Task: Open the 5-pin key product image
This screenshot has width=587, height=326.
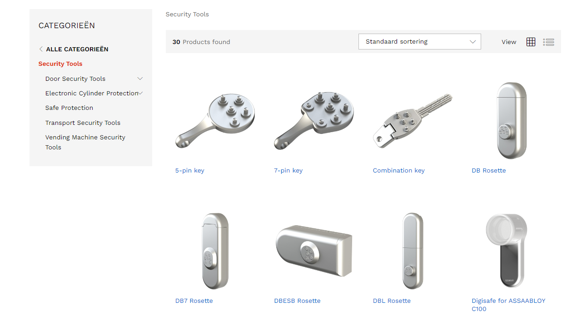Action: [215, 121]
